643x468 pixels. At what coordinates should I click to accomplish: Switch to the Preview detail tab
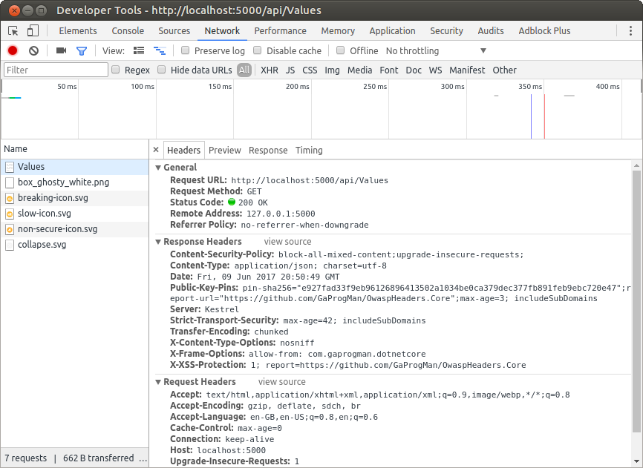(x=225, y=151)
